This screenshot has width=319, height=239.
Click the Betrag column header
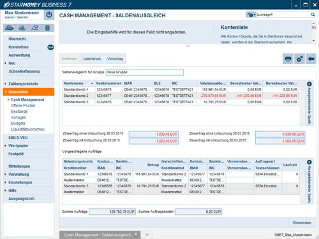(147, 164)
